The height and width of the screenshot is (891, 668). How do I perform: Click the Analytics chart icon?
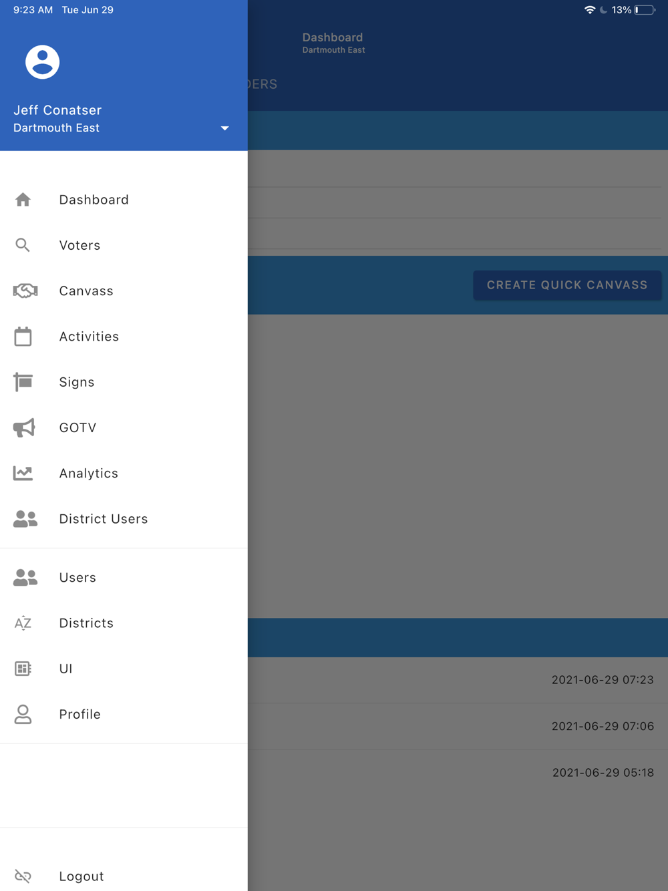(x=23, y=473)
